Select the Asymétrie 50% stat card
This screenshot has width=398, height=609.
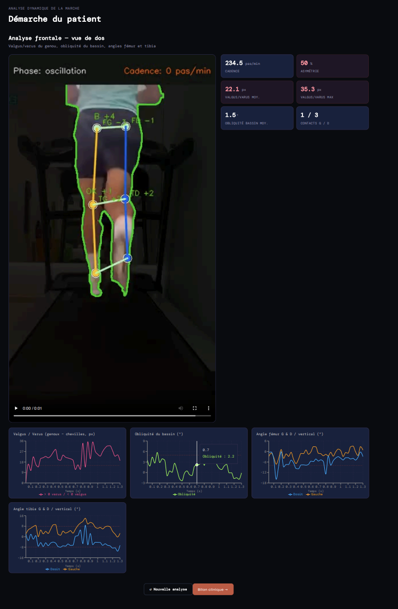click(x=332, y=66)
